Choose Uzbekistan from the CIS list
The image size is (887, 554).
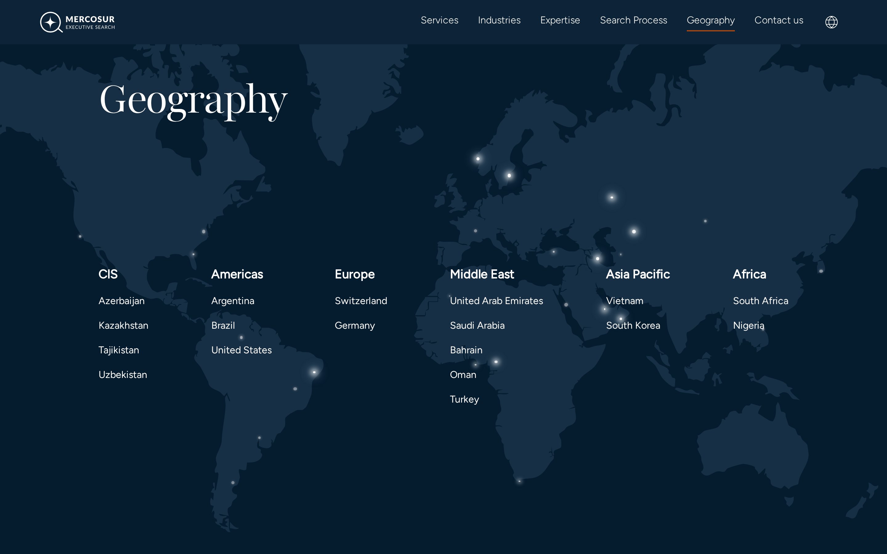[x=123, y=375]
